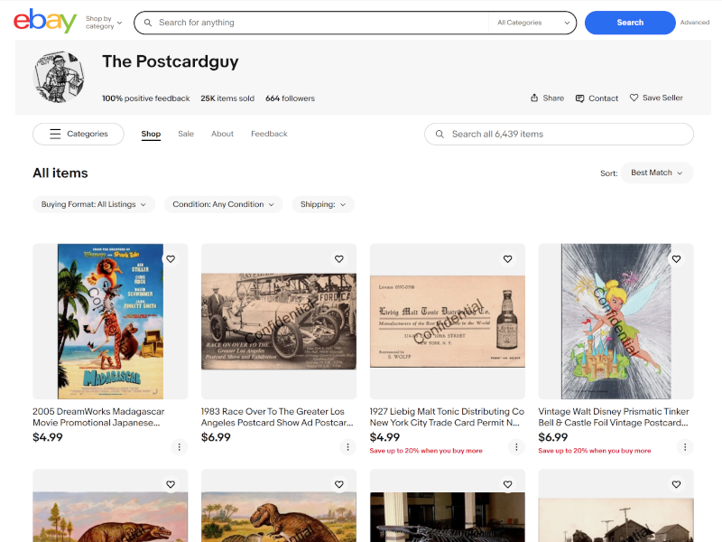This screenshot has height=542, width=722.
Task: Open the three-dot options on the Madagascar listing
Action: tap(179, 446)
